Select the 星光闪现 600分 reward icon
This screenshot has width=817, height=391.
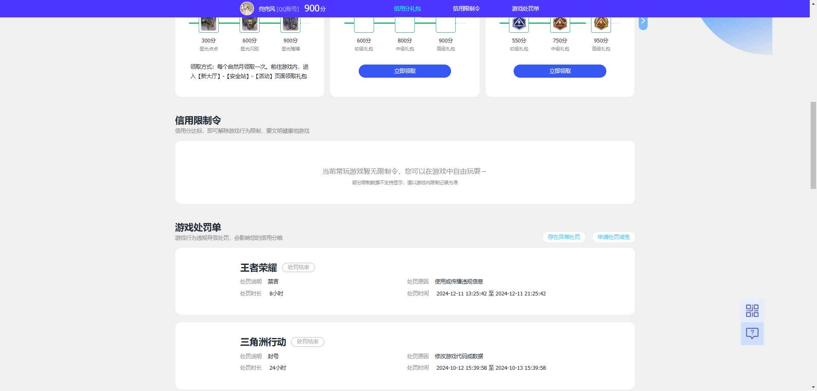tap(250, 25)
